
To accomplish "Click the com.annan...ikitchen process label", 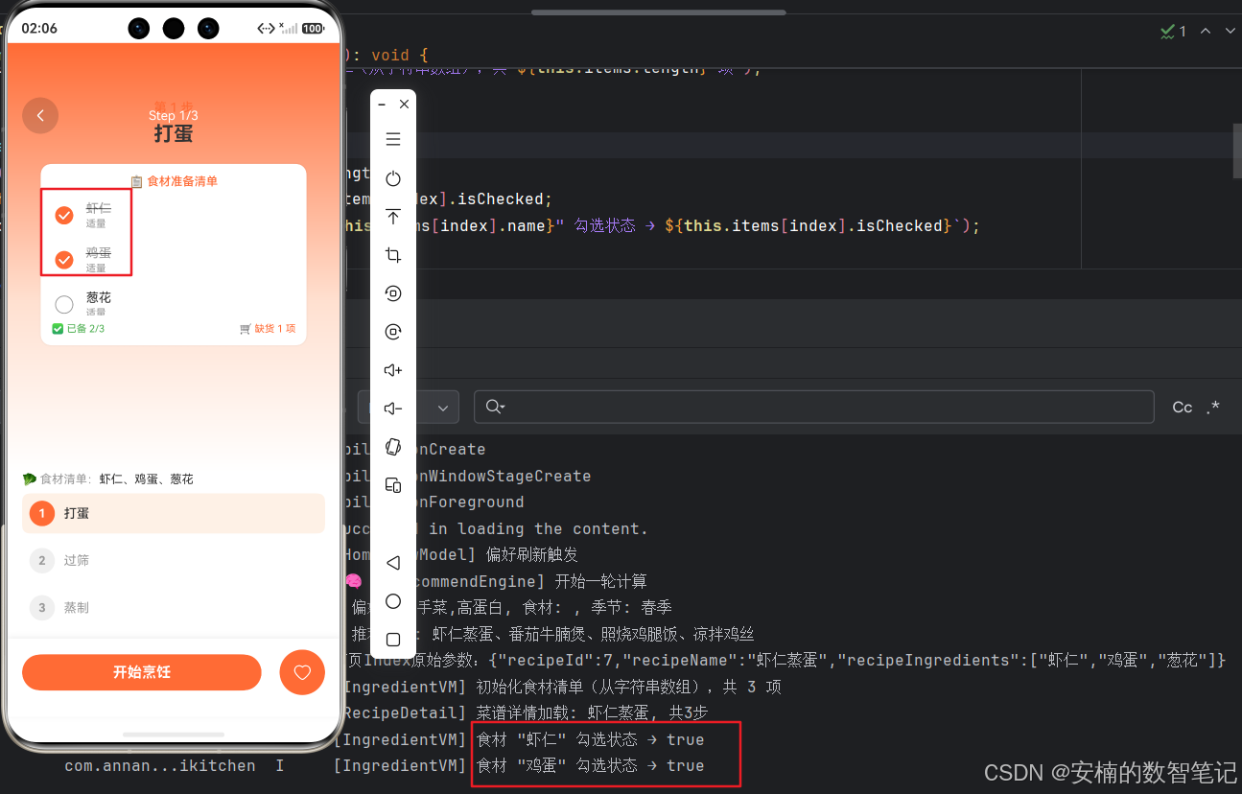I will coord(160,765).
